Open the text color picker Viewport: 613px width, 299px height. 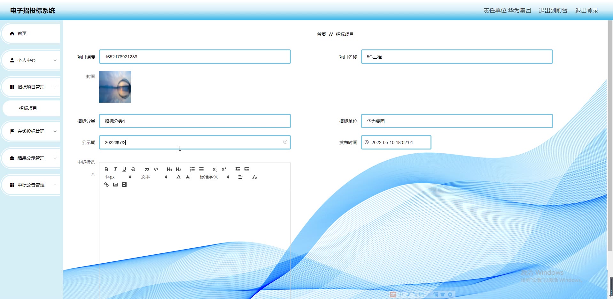179,177
